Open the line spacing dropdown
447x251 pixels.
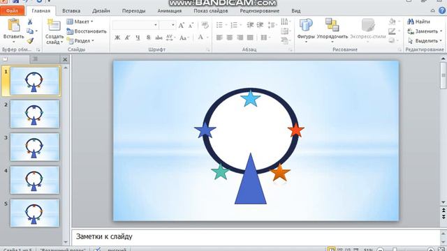coord(272,25)
